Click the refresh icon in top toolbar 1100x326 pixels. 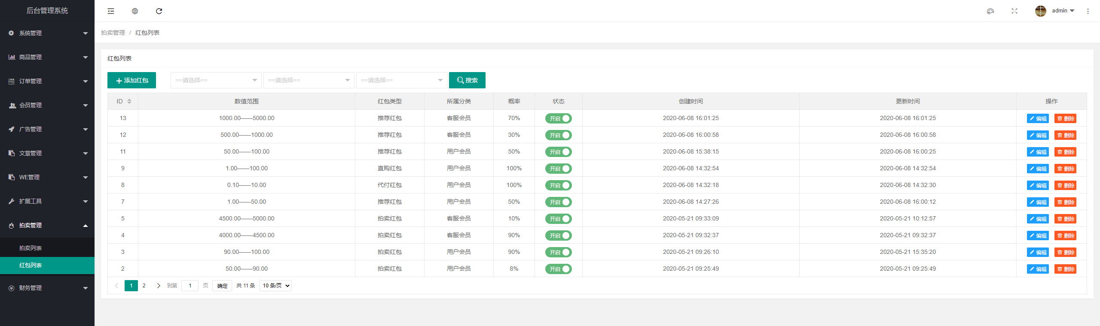[x=159, y=11]
